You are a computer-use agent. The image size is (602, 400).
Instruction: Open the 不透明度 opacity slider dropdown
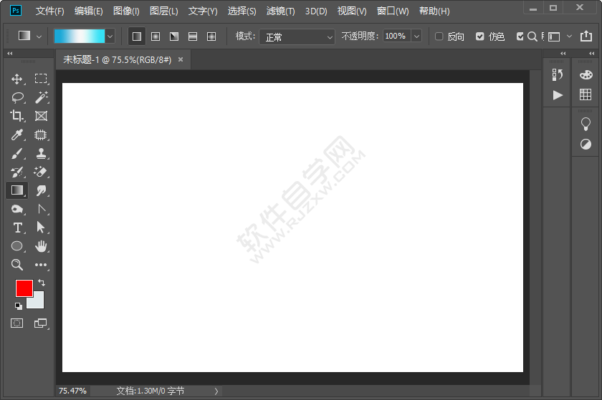click(416, 36)
